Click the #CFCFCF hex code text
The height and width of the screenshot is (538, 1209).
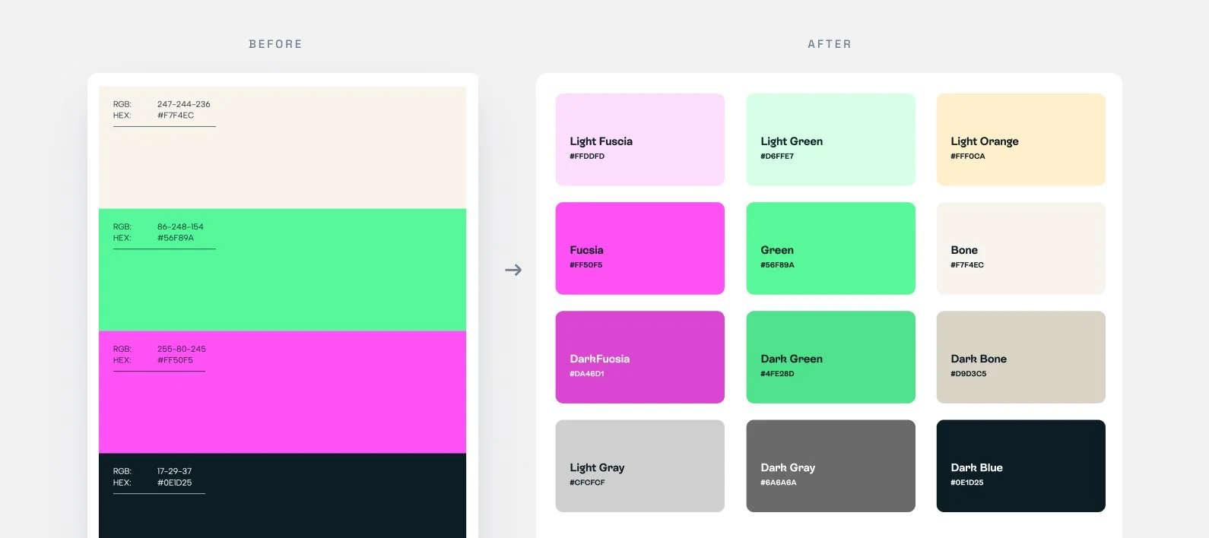[587, 483]
